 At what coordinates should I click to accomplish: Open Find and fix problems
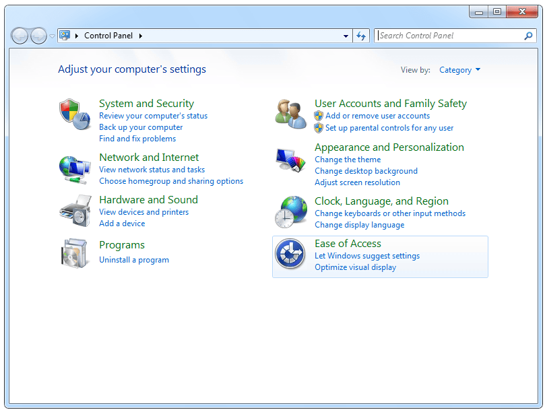tap(137, 139)
